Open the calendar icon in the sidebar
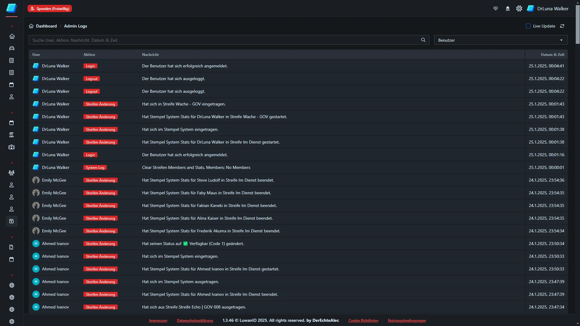The width and height of the screenshot is (580, 326). point(11,85)
